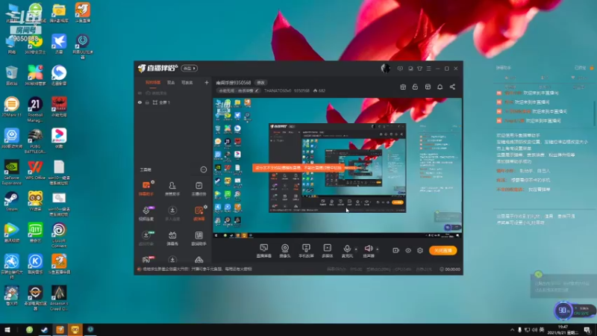The image size is (597, 336).
Task: Toggle the greyed eye icon above source list
Action: click(140, 93)
